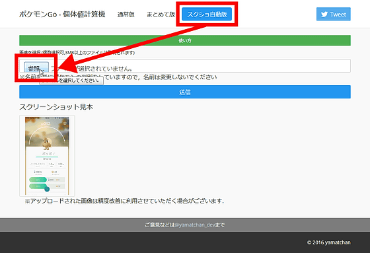Screen dimensions: 370x253
Task: Open the まとめて版 tab
Action: pos(161,15)
